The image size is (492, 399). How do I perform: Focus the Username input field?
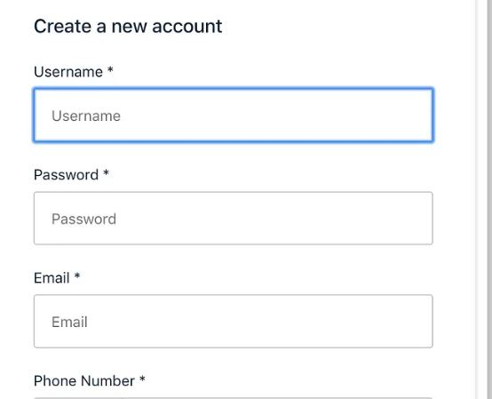click(x=234, y=116)
